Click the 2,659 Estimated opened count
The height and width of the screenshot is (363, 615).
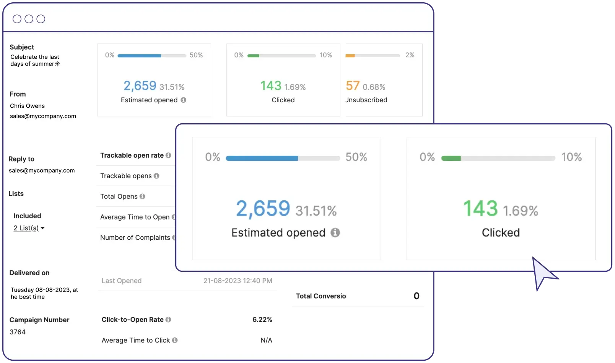coord(140,86)
